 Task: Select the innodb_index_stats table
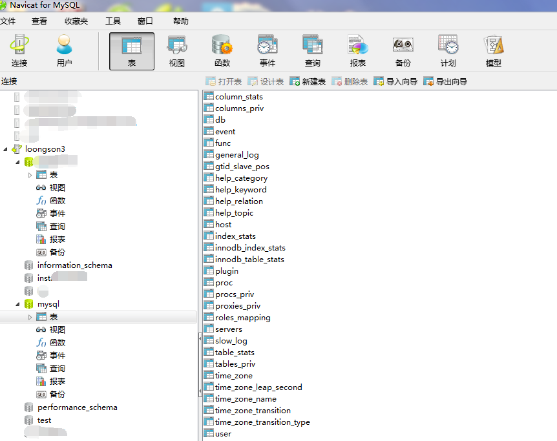250,248
